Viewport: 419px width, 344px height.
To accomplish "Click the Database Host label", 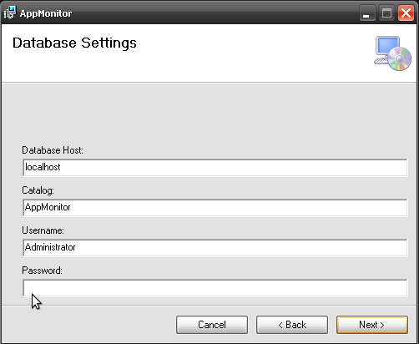I will 53,150.
